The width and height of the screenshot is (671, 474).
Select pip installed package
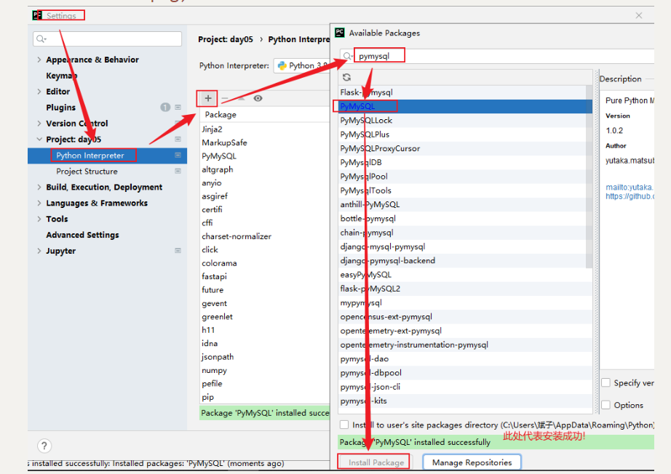click(x=264, y=397)
